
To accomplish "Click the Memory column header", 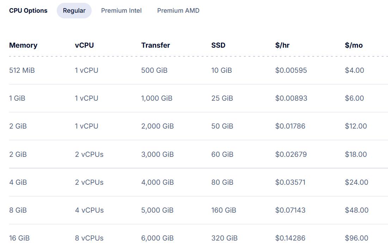I will point(23,45).
